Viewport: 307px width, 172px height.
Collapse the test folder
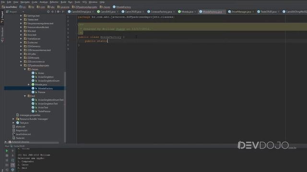click(25, 96)
